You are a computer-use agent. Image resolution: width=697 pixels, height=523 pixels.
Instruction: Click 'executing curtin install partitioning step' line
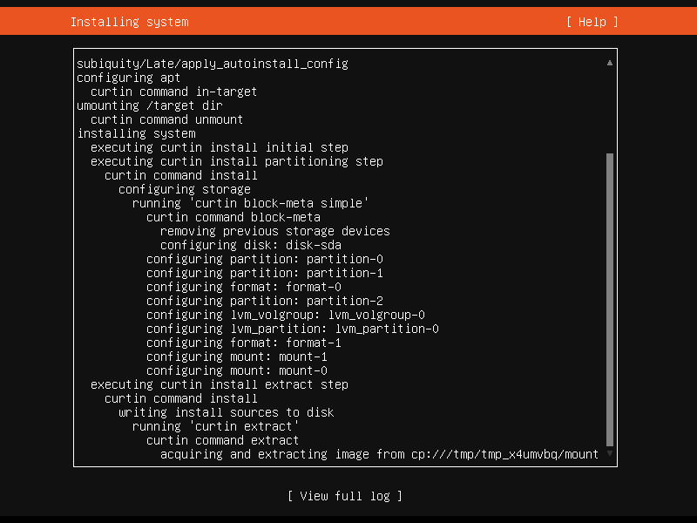pyautogui.click(x=237, y=161)
